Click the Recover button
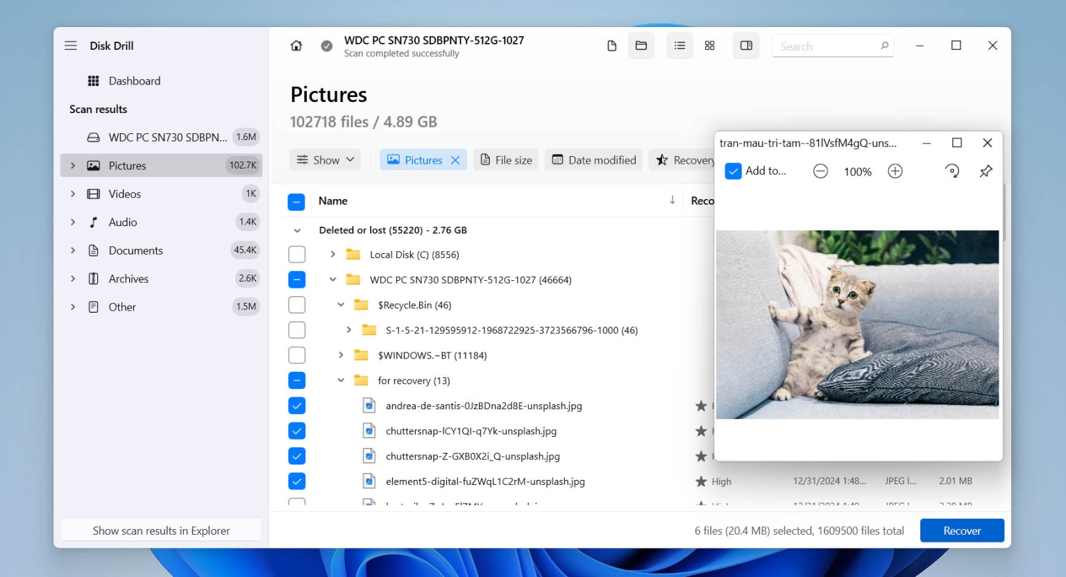This screenshot has height=577, width=1066. coord(962,530)
